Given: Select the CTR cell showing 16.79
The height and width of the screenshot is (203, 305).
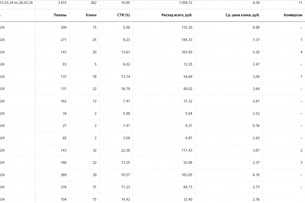Looking at the screenshot, I should (x=125, y=89).
